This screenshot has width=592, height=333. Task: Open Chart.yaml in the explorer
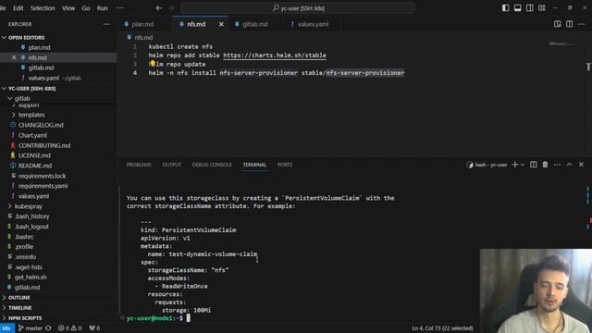tap(32, 135)
